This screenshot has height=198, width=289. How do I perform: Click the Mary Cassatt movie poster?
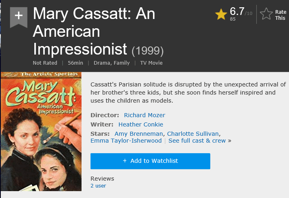pos(41,131)
